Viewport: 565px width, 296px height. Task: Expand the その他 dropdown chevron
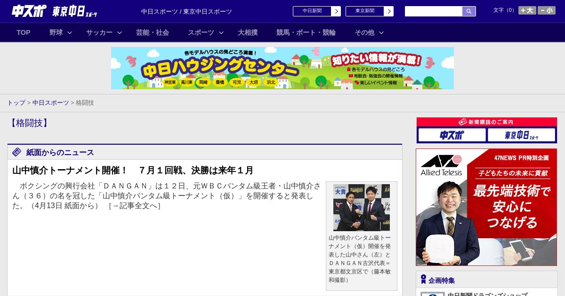(x=381, y=33)
